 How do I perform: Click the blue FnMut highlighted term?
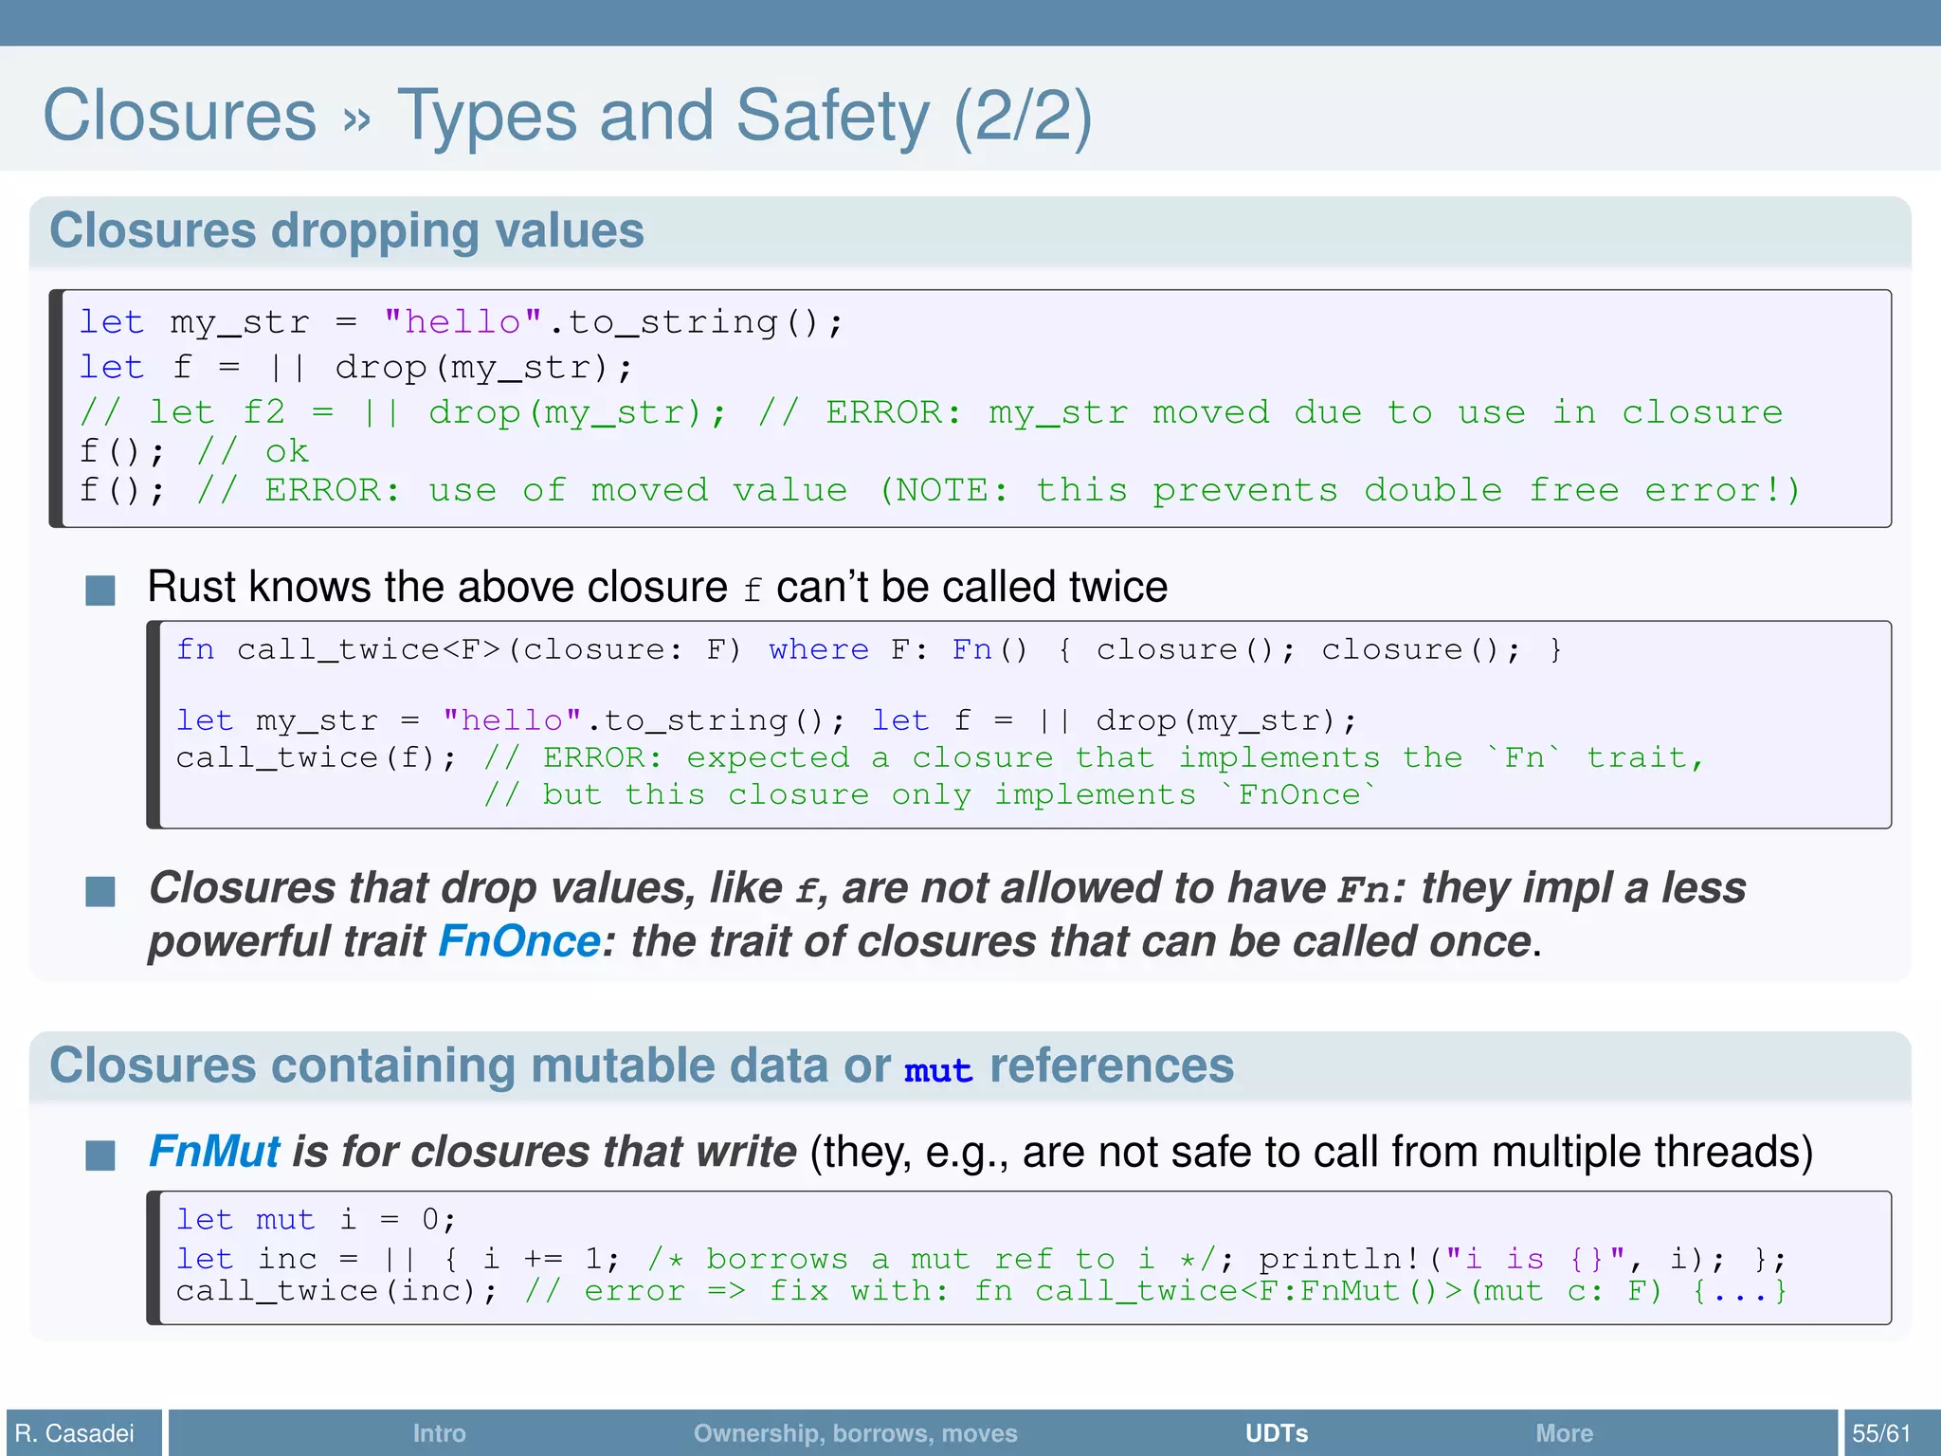pyautogui.click(x=214, y=1152)
